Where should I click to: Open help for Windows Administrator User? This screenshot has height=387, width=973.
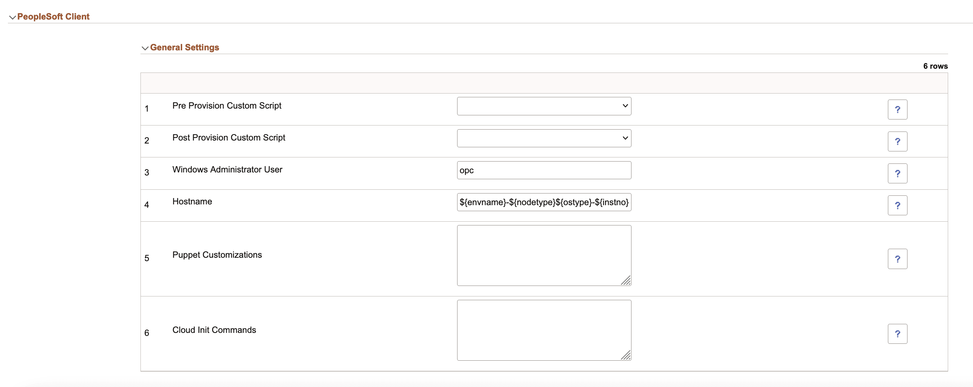click(x=898, y=173)
